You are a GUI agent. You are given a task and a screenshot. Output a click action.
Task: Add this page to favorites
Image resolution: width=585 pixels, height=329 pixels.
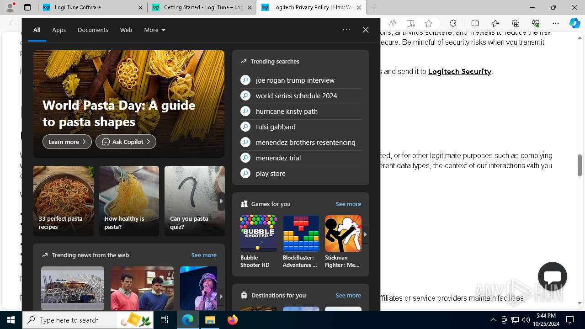[x=429, y=23]
